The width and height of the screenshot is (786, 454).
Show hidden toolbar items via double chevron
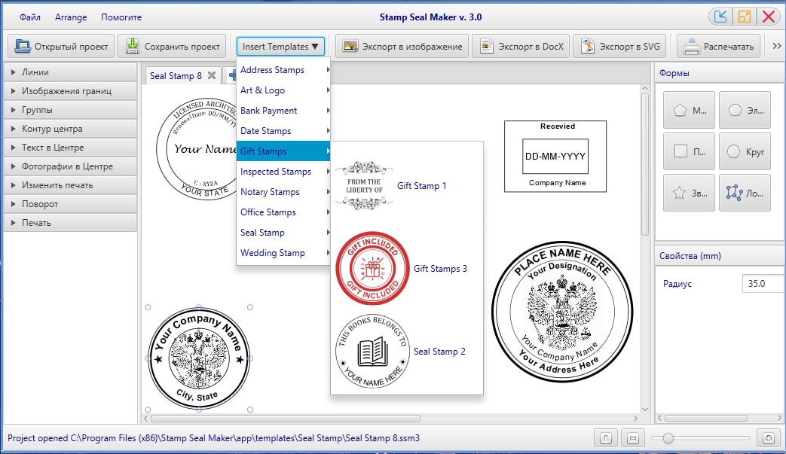tap(776, 46)
